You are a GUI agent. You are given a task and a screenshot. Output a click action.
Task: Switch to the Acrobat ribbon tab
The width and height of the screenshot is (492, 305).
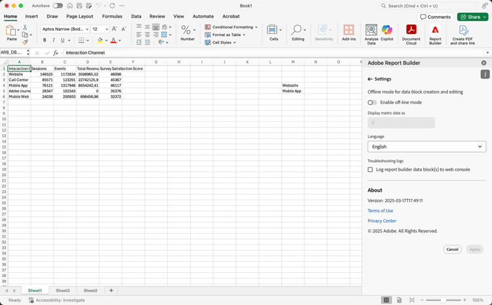tap(231, 16)
